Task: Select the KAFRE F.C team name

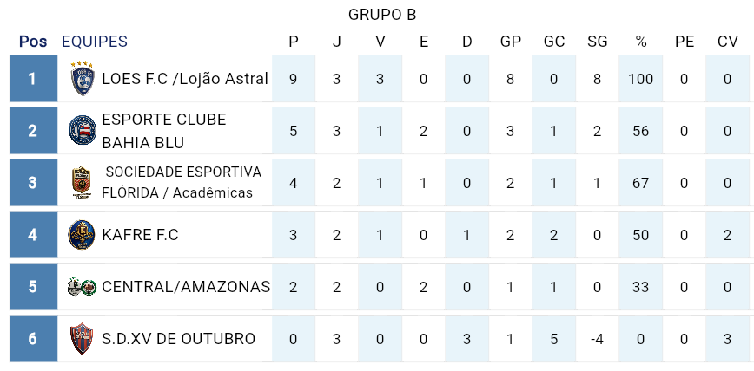Action: click(x=140, y=234)
